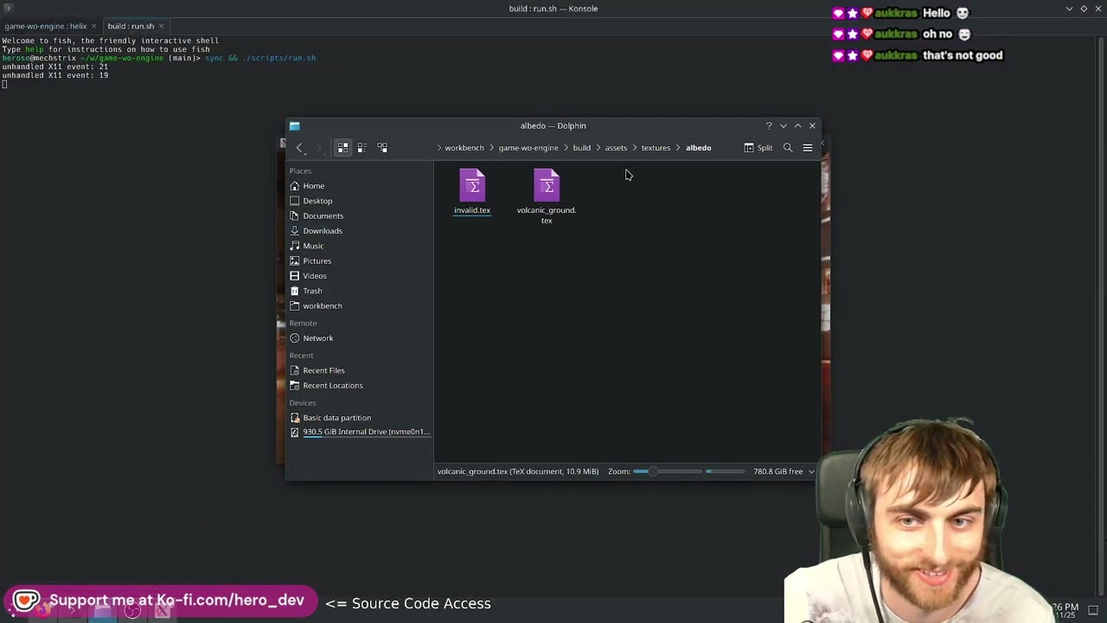This screenshot has width=1107, height=623.
Task: Open Dolphin help question-mark button
Action: coord(769,126)
